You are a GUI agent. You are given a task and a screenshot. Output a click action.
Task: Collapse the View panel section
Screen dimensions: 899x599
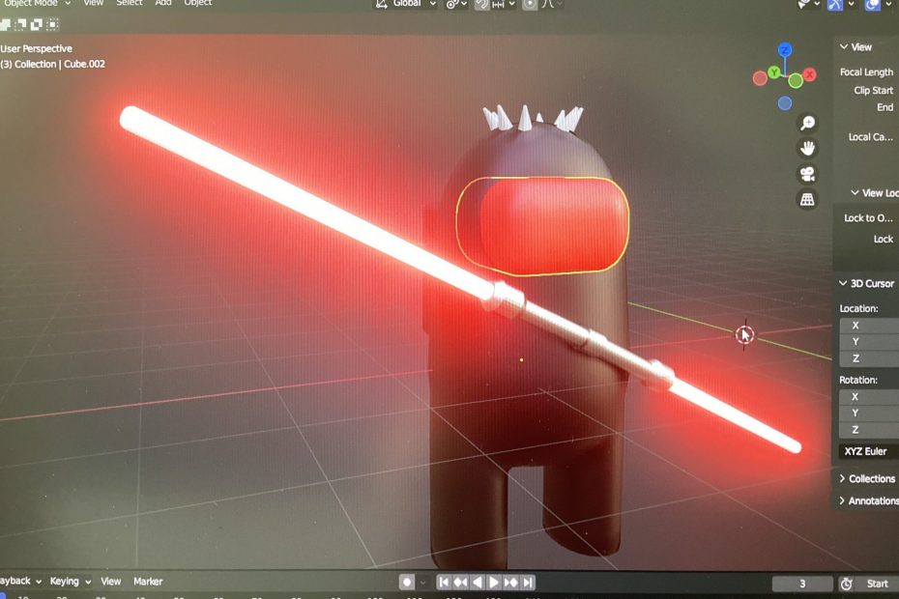coord(844,46)
